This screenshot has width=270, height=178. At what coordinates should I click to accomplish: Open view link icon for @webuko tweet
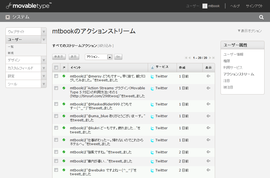(x=208, y=170)
